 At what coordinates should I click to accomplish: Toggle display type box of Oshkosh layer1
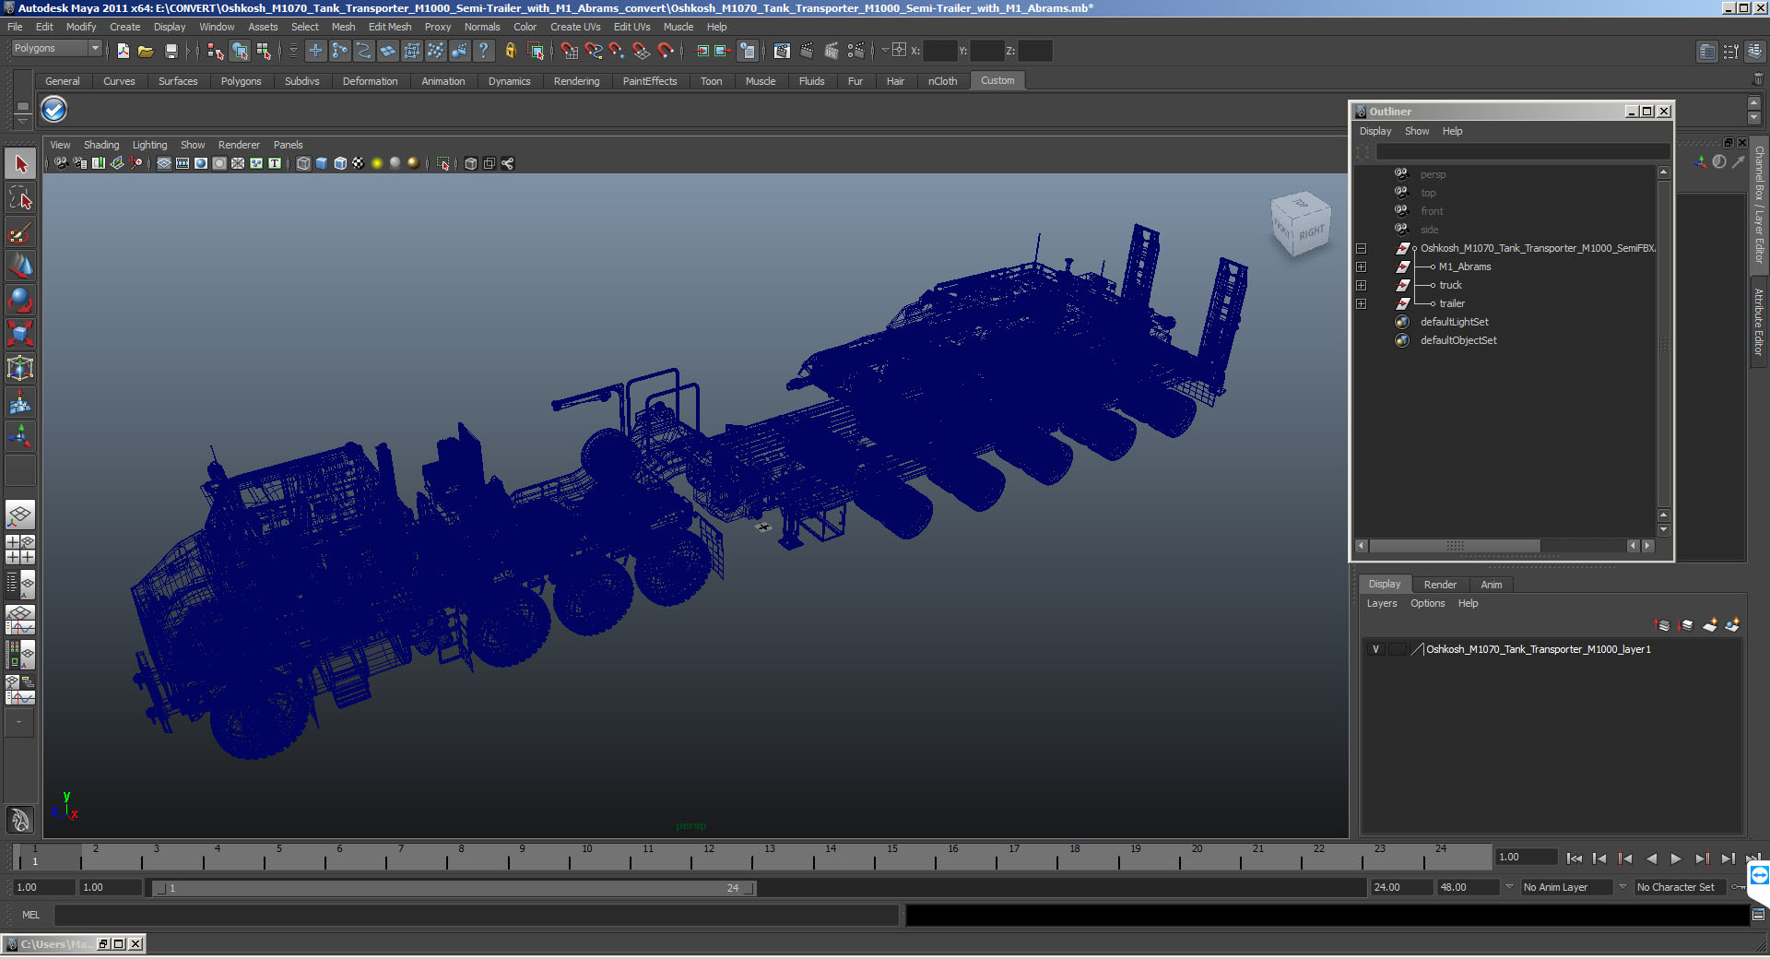1398,649
